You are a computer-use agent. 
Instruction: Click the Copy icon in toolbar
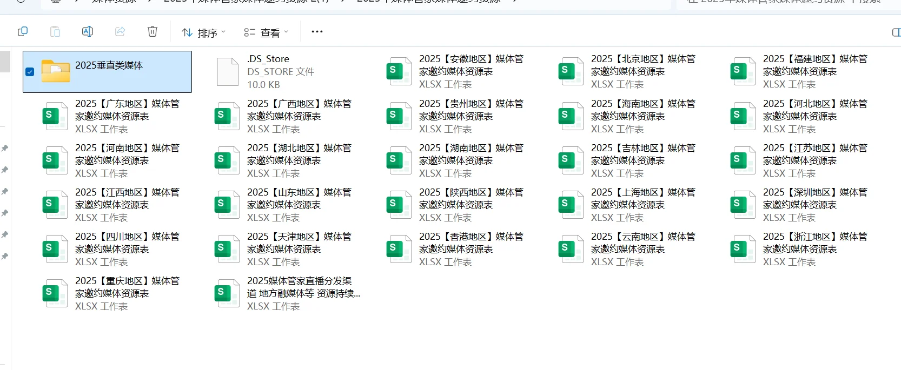23,32
